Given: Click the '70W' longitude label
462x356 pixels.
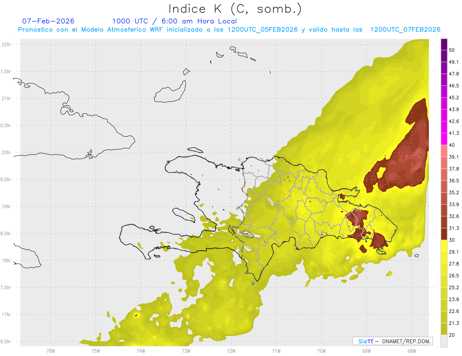Looking at the screenshot, I should pos(321,351).
